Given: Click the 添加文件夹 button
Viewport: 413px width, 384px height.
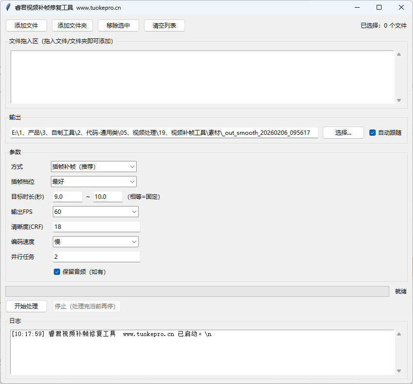Looking at the screenshot, I should (72, 26).
